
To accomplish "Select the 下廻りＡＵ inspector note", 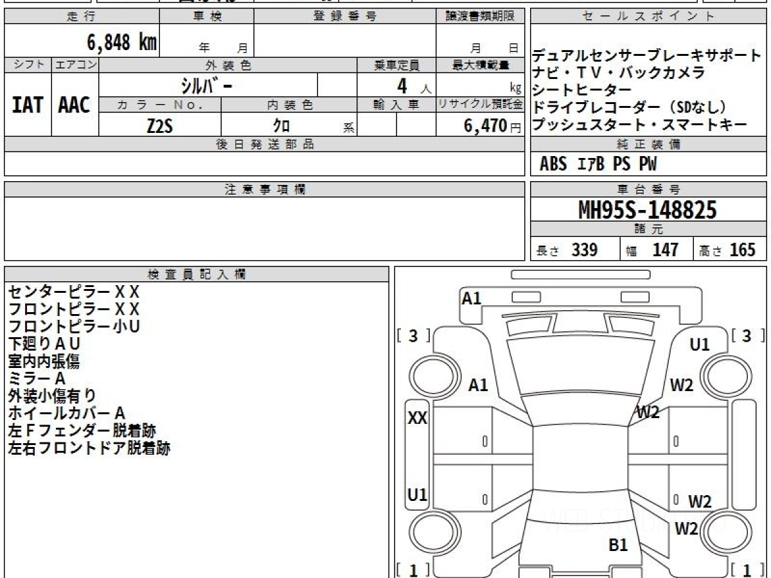I will (44, 344).
